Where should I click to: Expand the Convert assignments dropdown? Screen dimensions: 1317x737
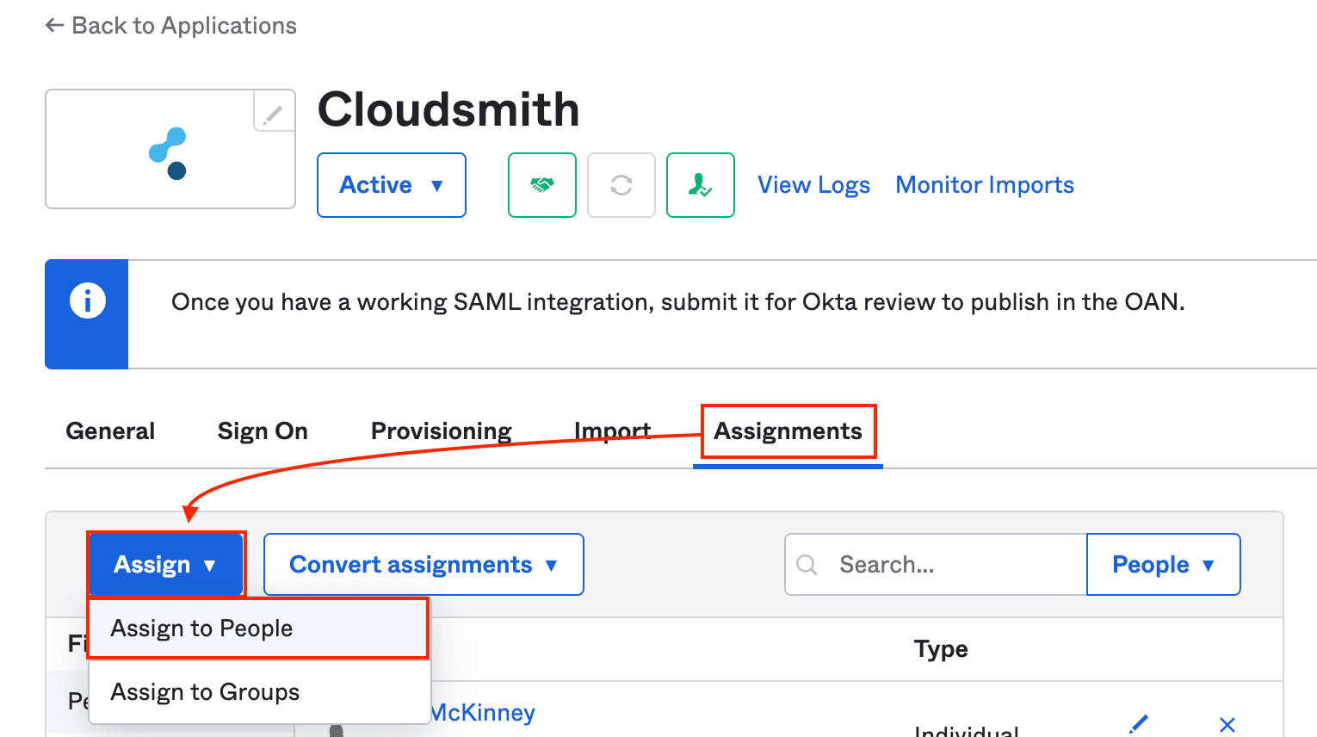423,565
